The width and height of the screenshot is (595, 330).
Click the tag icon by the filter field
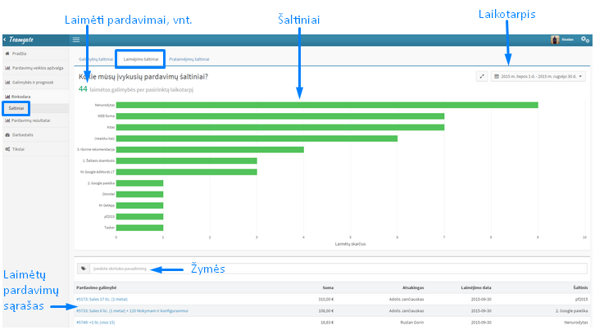83,269
